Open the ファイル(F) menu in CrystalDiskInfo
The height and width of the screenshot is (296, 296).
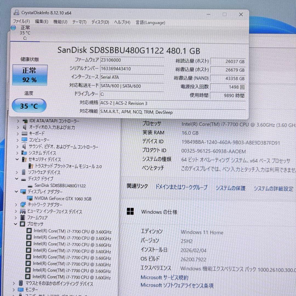[x=21, y=21]
